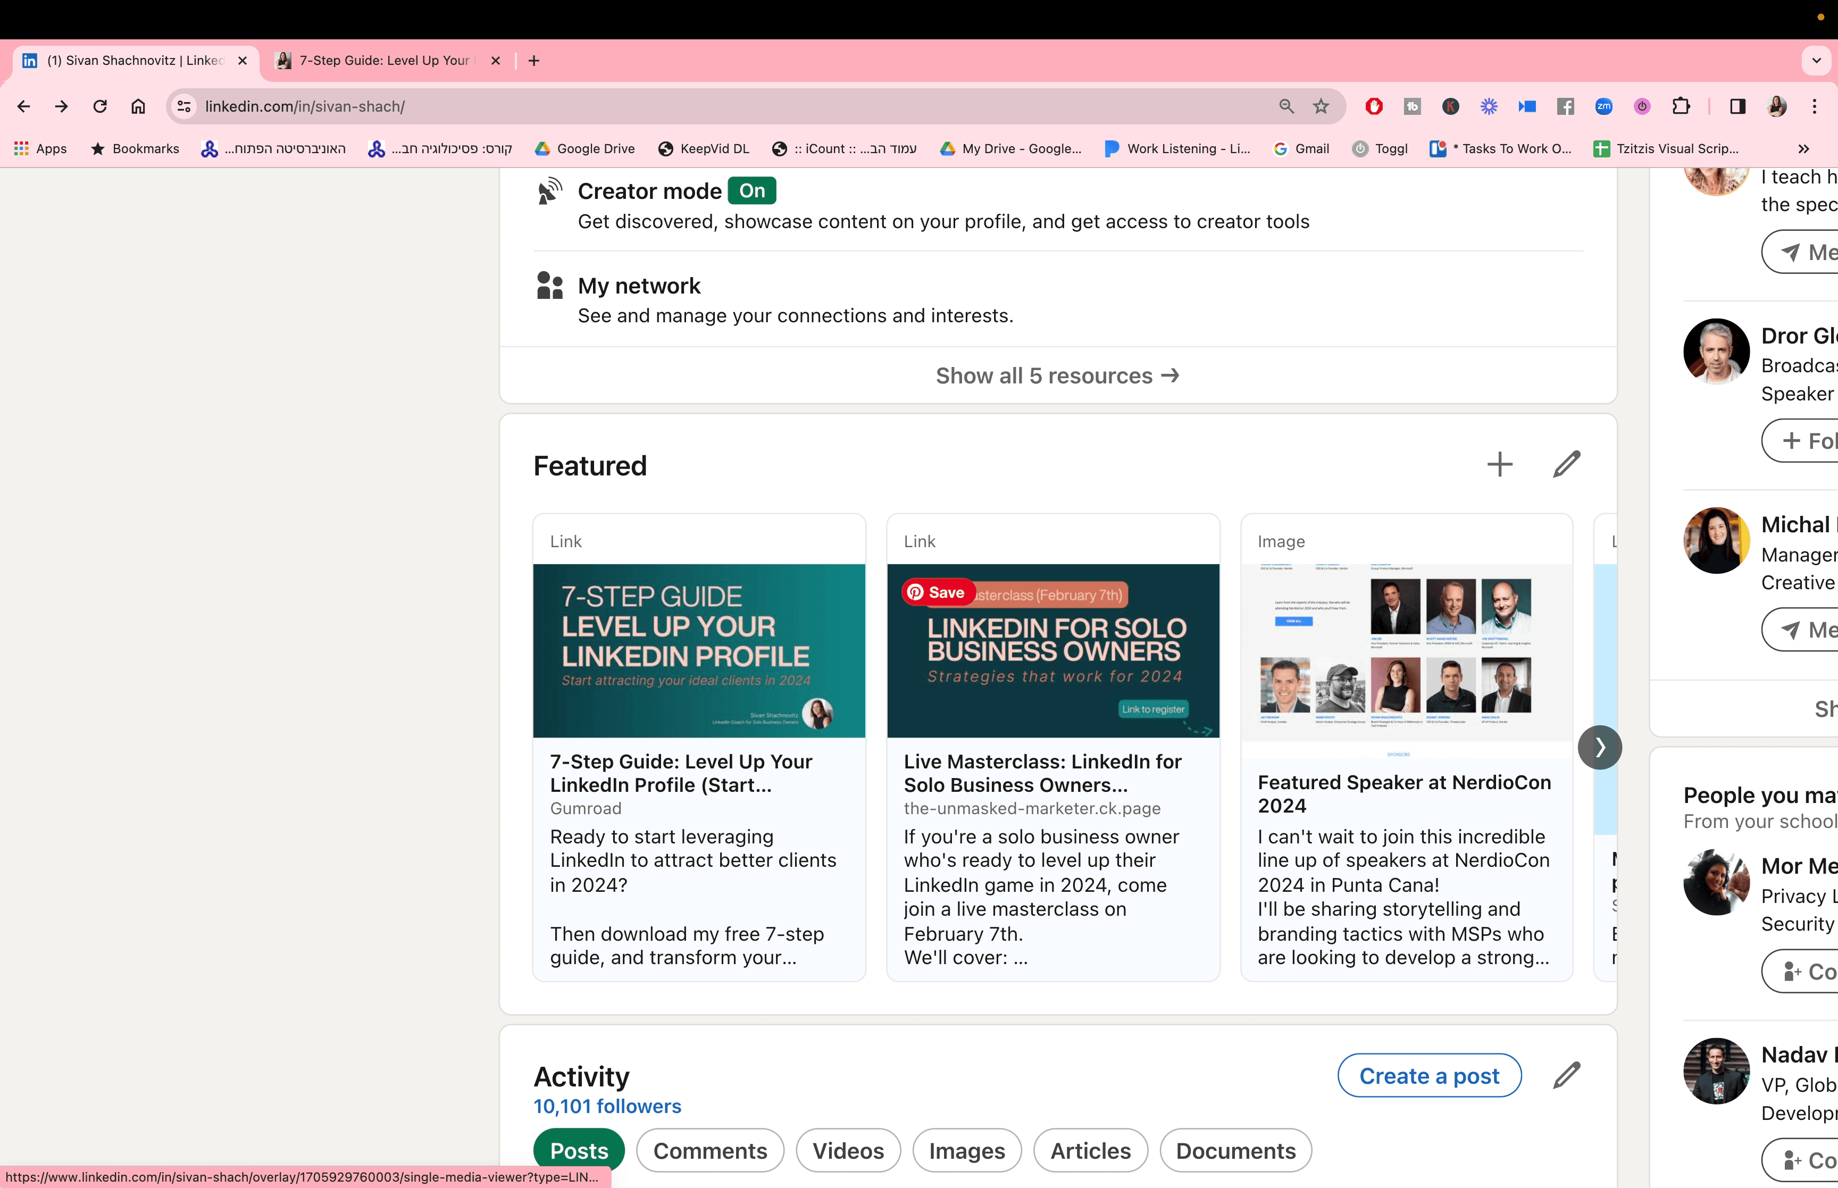Open the My Drive - Google bookmark
Image resolution: width=1838 pixels, height=1188 pixels.
point(1010,149)
